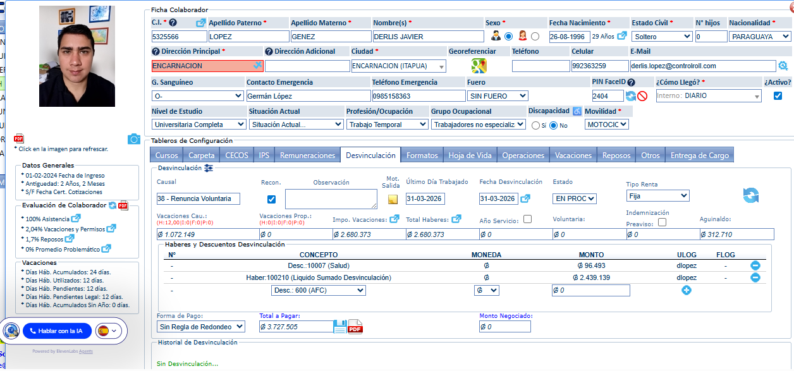The width and height of the screenshot is (794, 371).
Task: Save the desvinculación with the floppy disk icon
Action: click(x=340, y=327)
